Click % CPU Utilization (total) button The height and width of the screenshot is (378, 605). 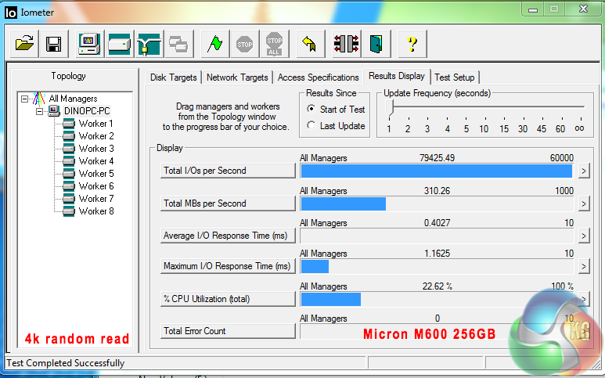click(x=228, y=299)
